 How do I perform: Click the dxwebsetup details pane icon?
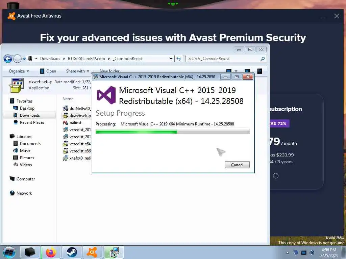[17, 85]
